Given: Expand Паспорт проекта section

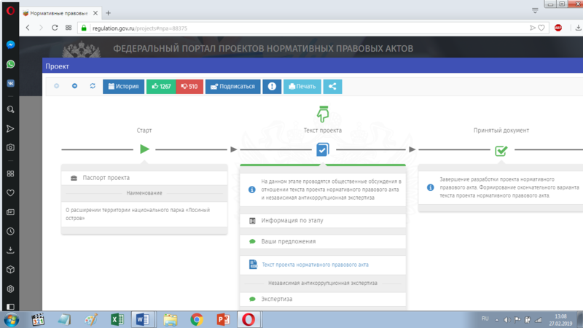Looking at the screenshot, I should 144,178.
